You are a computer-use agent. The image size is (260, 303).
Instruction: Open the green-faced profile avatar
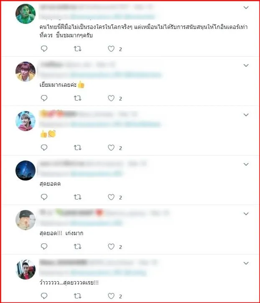pyautogui.click(x=25, y=14)
